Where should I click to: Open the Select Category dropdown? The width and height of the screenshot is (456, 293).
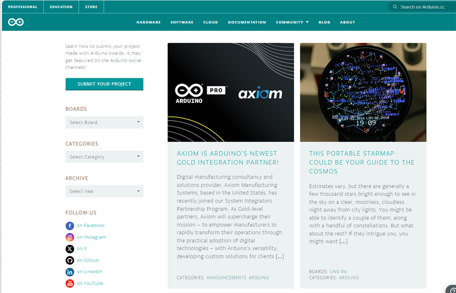click(x=105, y=157)
